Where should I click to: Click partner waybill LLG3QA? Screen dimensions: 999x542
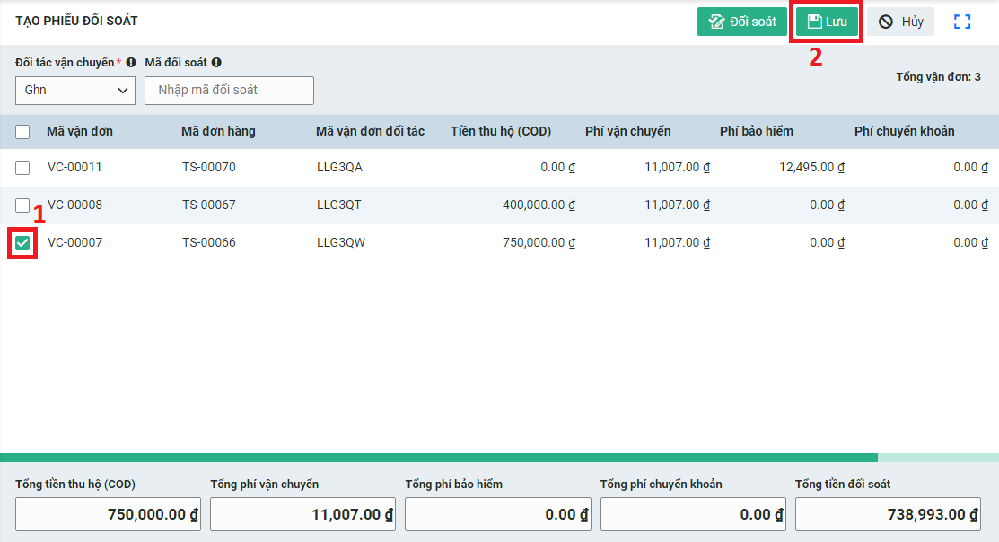339,167
